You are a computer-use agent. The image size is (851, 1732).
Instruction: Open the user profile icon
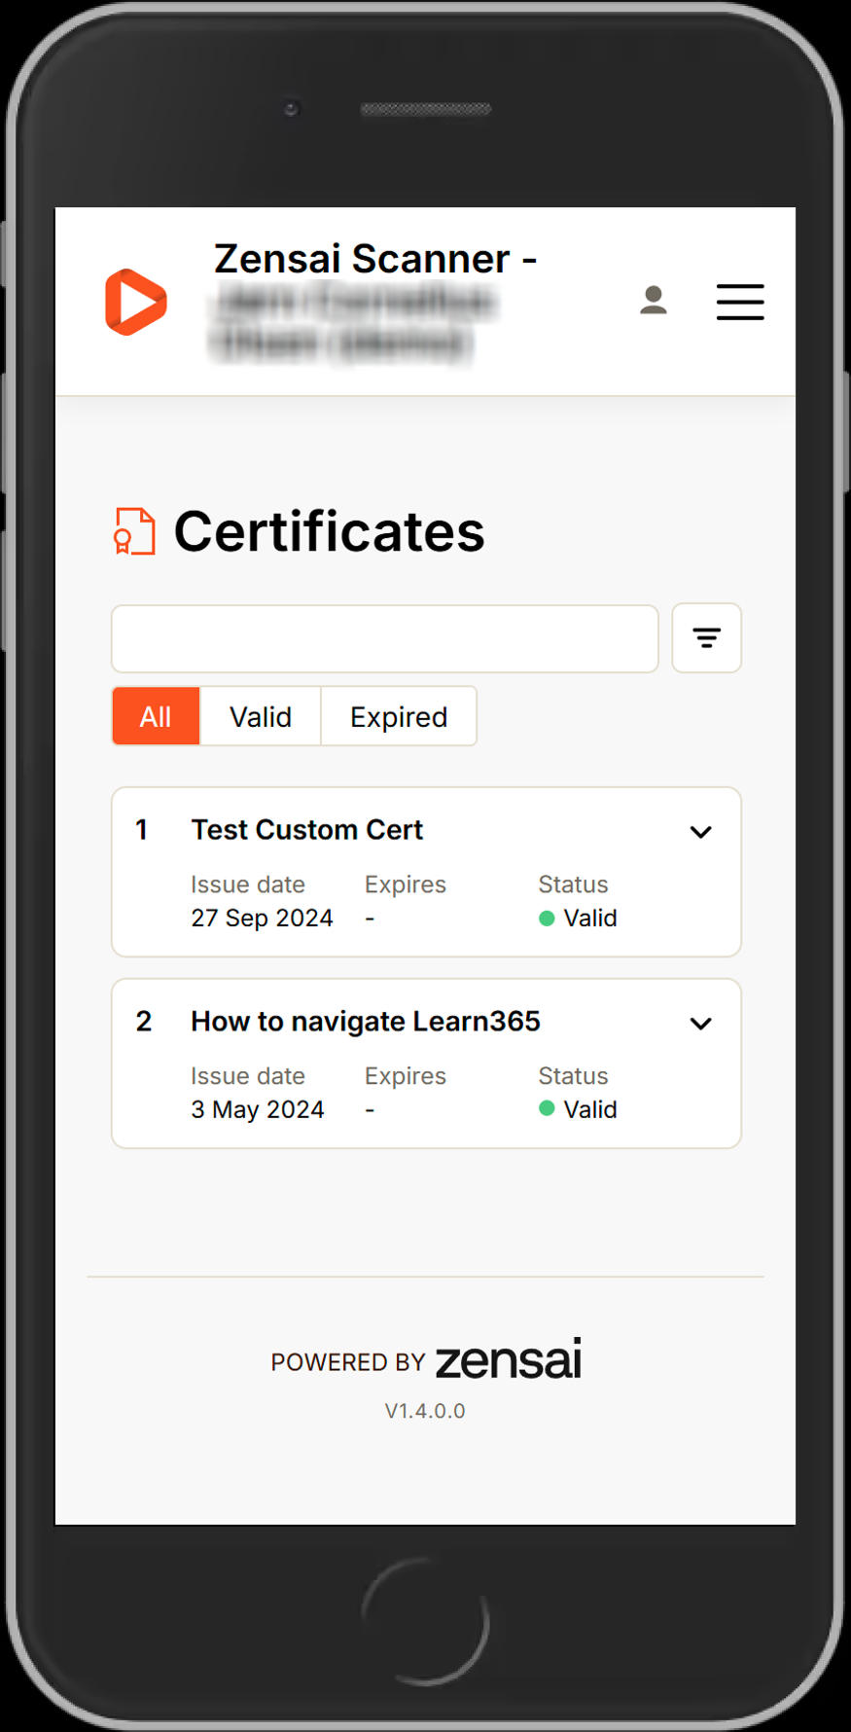point(654,300)
